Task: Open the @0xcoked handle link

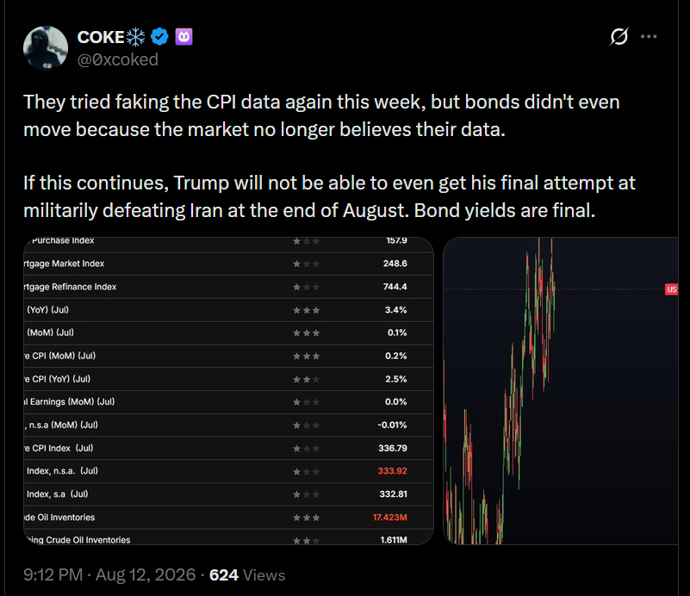Action: (117, 59)
